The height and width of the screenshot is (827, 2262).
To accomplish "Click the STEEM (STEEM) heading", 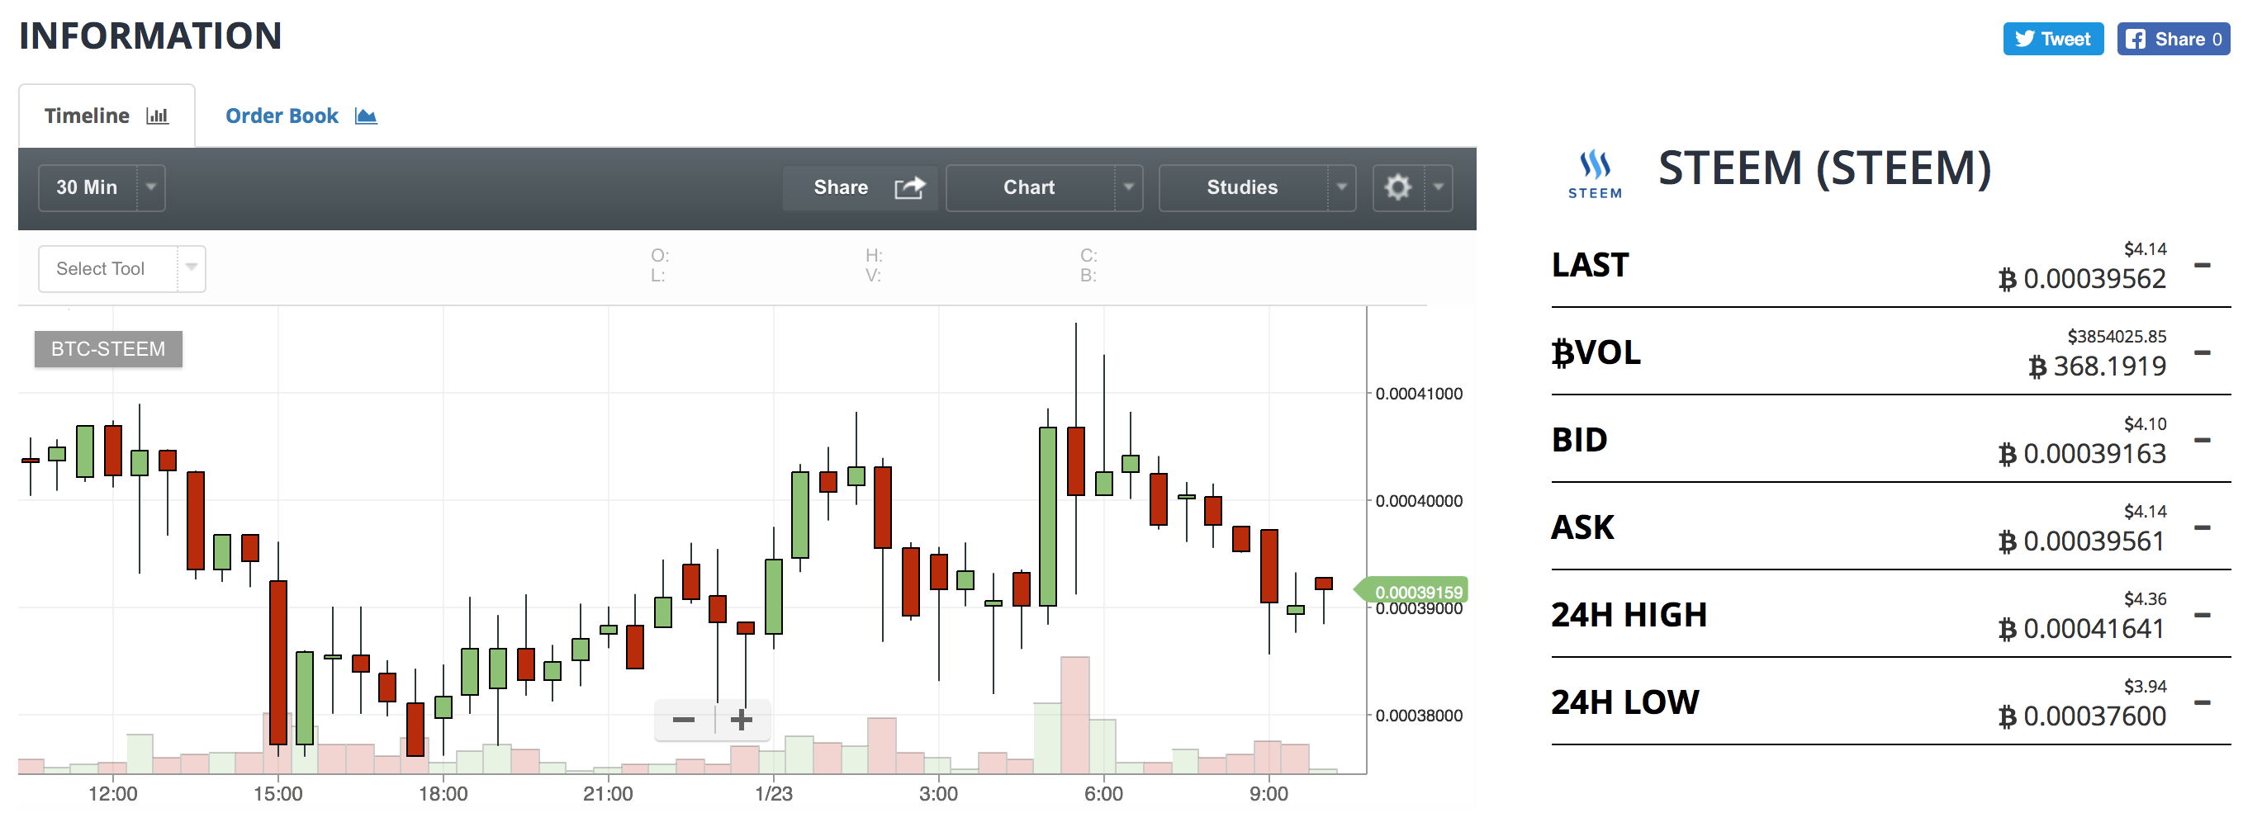I will tap(1824, 168).
